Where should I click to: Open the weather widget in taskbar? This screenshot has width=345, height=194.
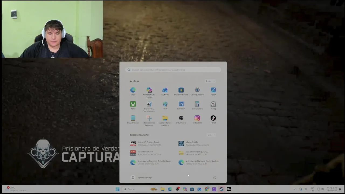[17, 189]
